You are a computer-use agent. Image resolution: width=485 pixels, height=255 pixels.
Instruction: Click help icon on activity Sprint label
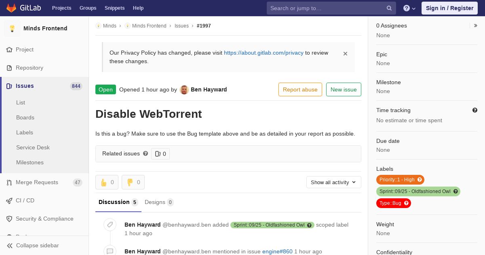[x=310, y=225]
